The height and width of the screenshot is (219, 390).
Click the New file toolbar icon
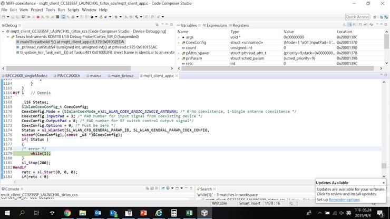pos(4,17)
